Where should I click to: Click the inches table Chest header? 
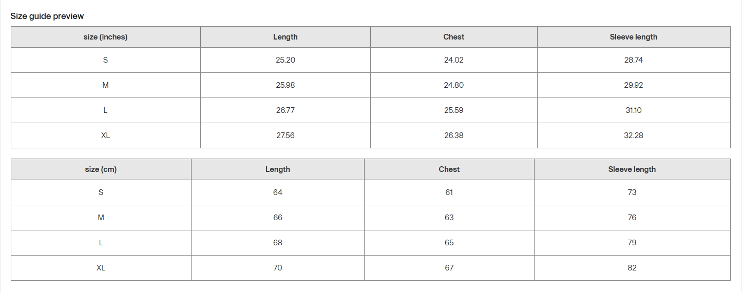point(453,37)
